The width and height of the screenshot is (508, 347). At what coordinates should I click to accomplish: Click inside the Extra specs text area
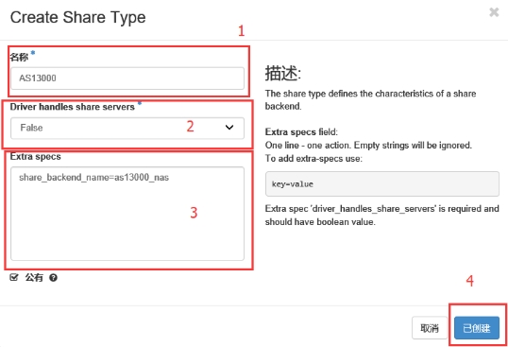click(x=127, y=214)
